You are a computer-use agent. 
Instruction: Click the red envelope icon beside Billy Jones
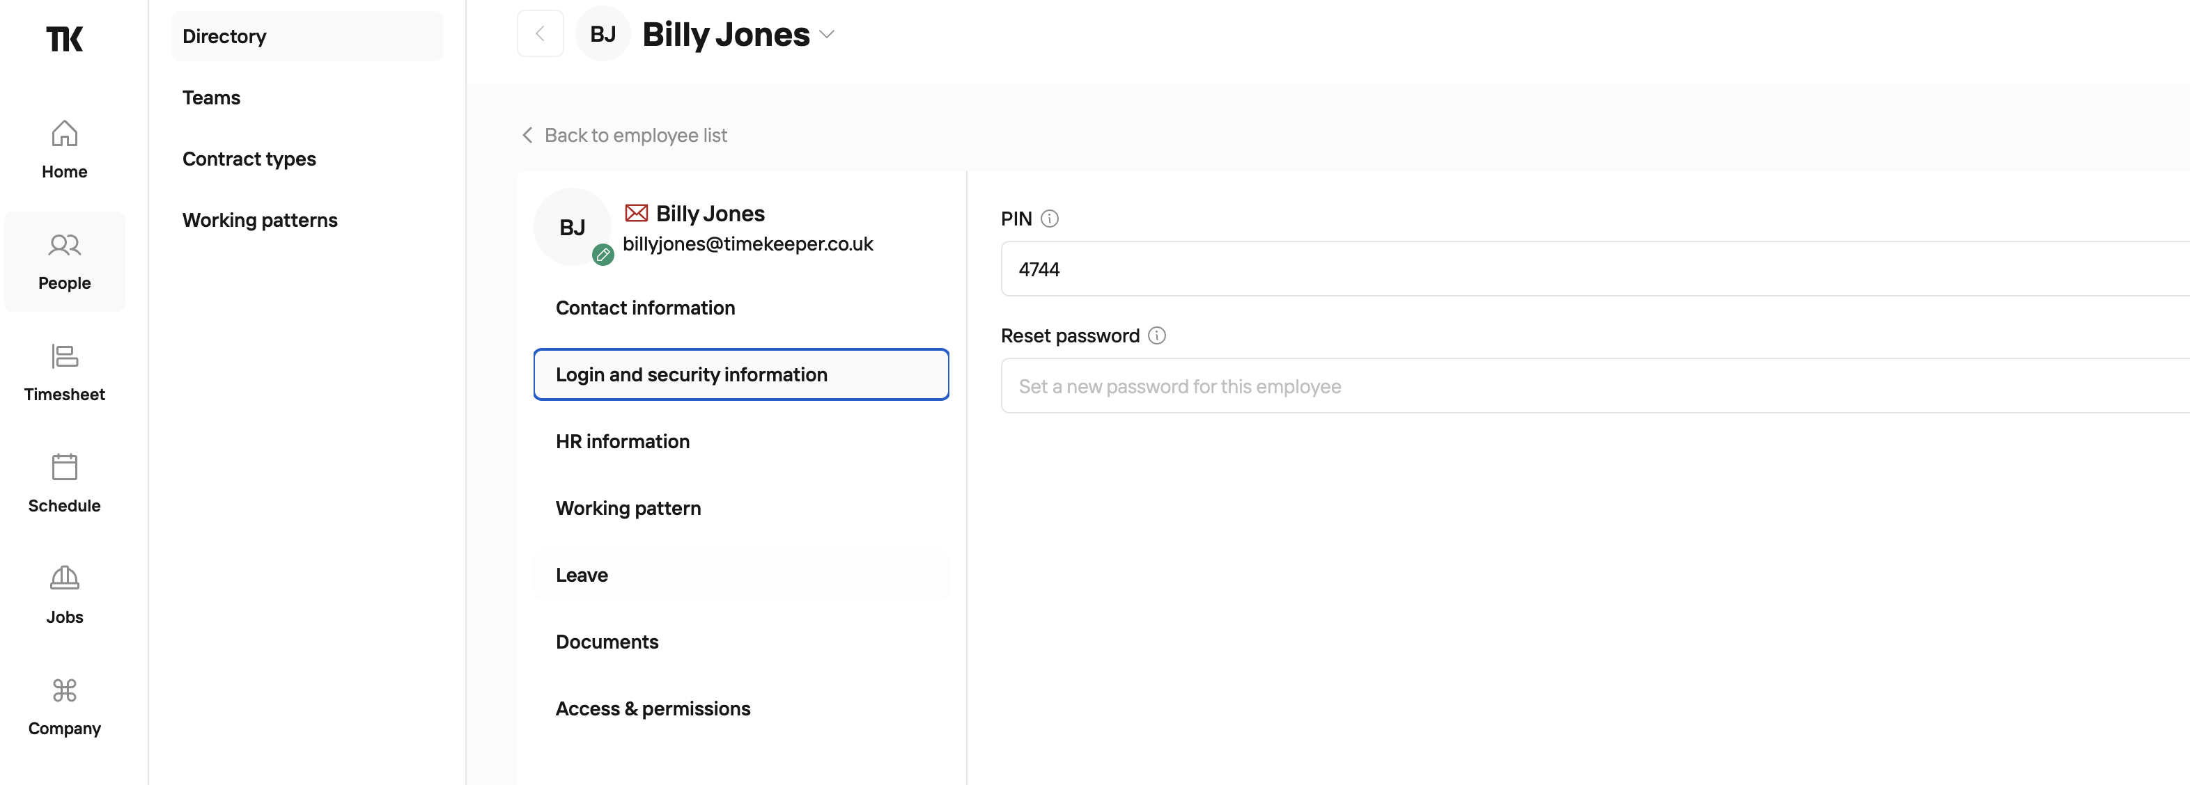point(637,212)
